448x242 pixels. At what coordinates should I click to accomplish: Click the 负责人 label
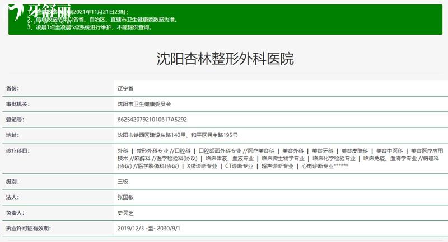(x=15, y=213)
